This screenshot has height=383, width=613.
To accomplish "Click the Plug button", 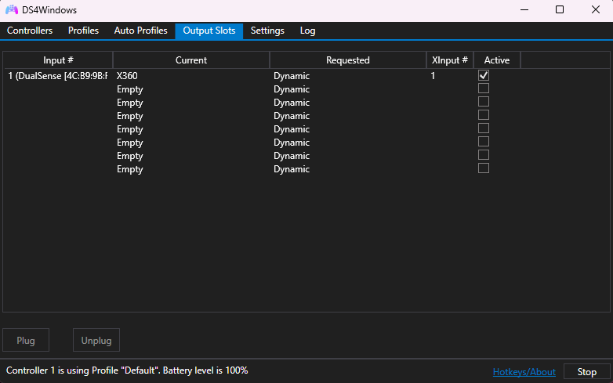I will (26, 341).
